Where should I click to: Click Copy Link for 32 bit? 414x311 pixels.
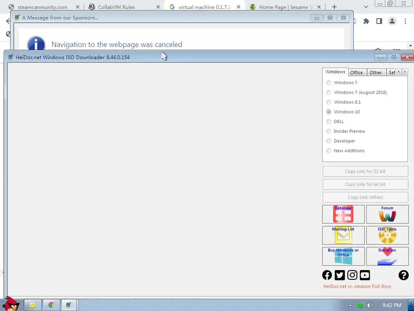tap(365, 171)
